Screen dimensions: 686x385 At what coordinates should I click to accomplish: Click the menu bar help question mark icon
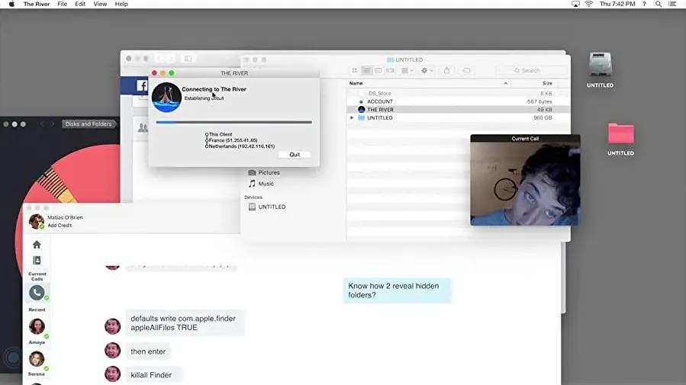pyautogui.click(x=644, y=4)
